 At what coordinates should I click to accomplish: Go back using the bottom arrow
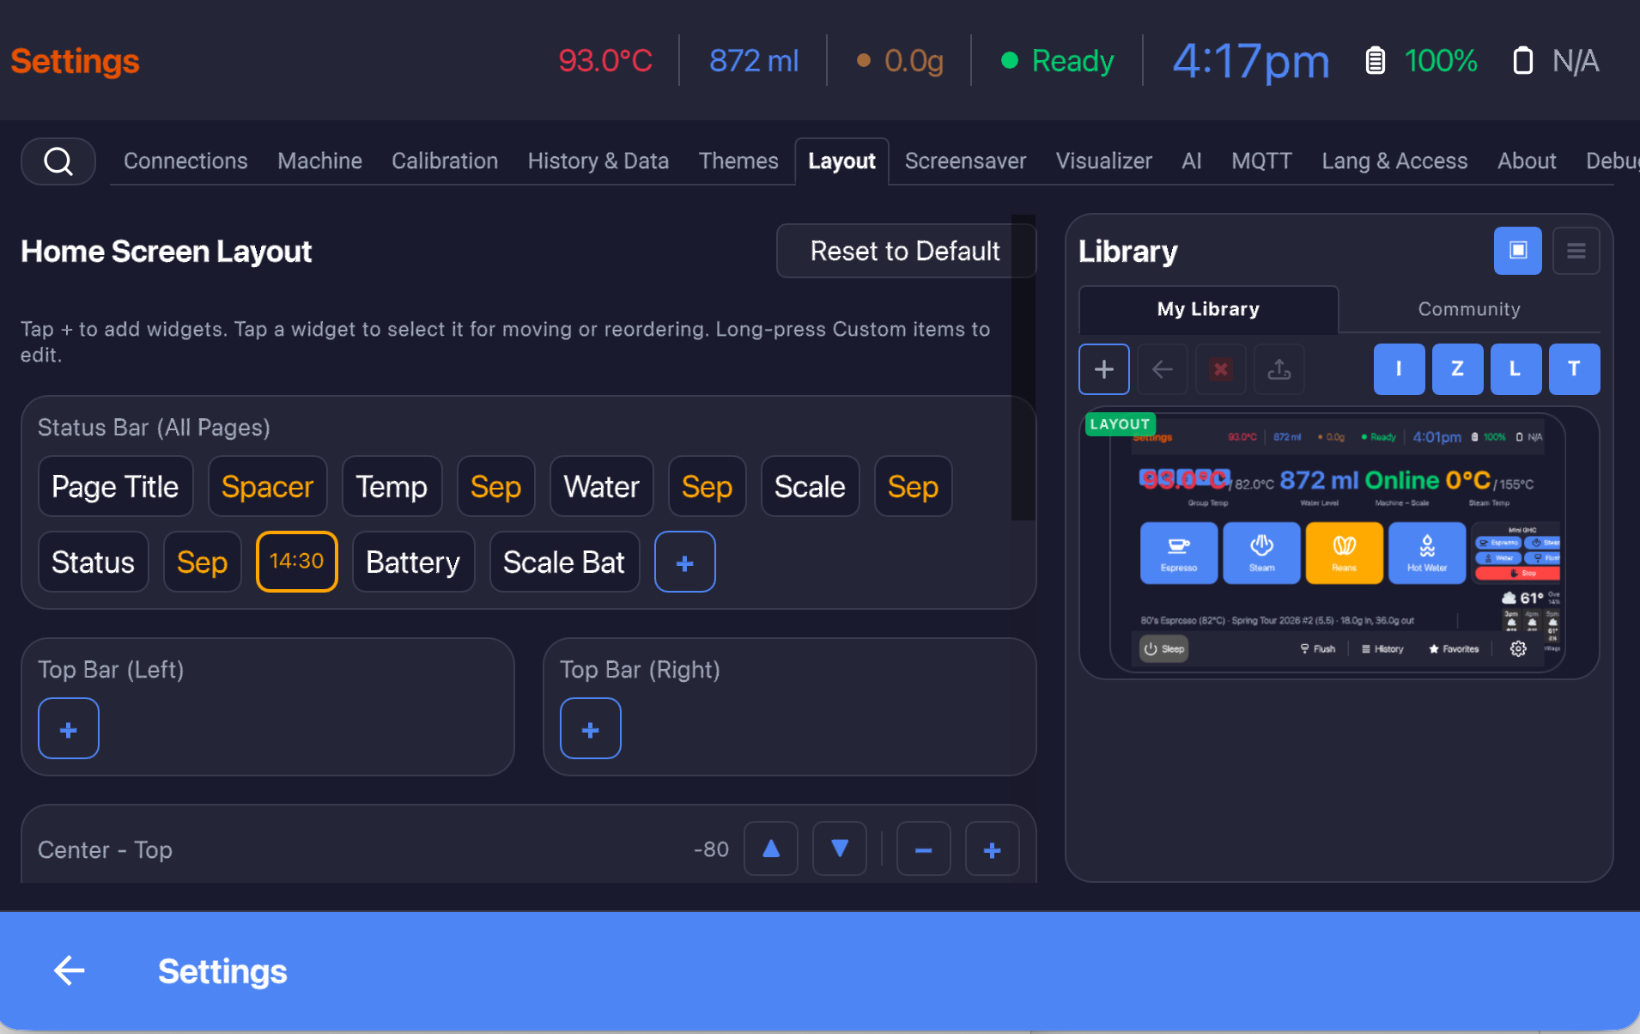point(70,971)
